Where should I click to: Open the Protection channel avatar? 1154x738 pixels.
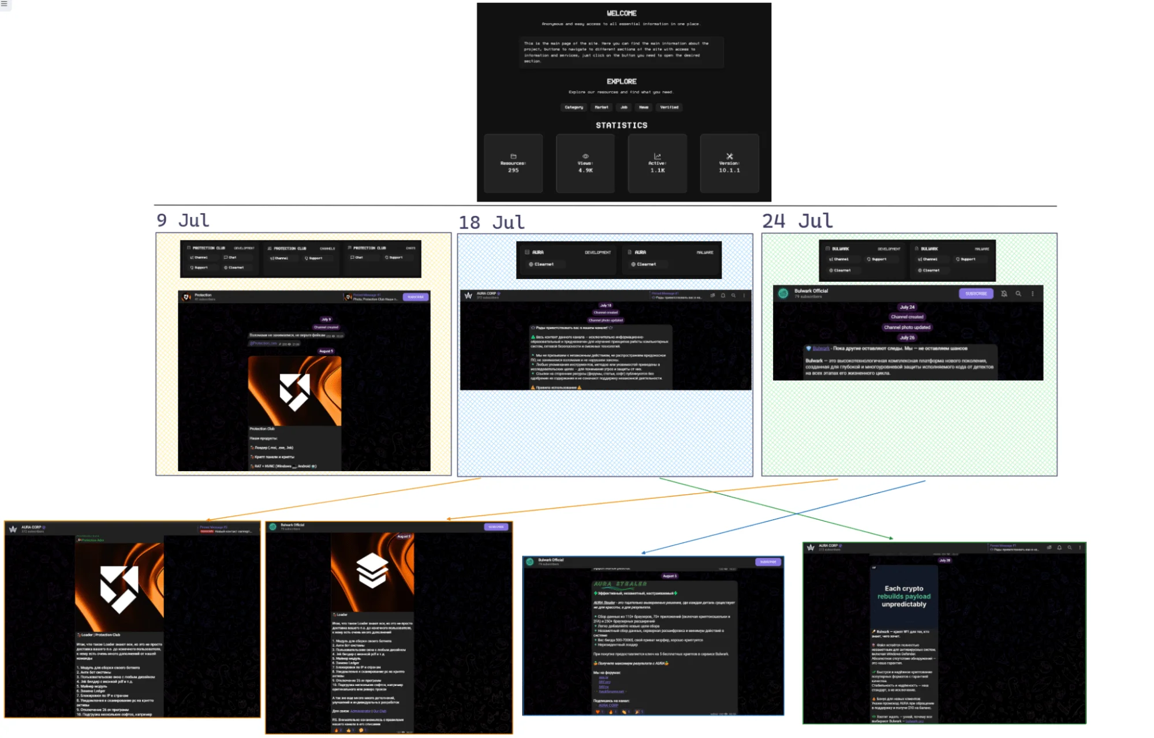coord(186,297)
